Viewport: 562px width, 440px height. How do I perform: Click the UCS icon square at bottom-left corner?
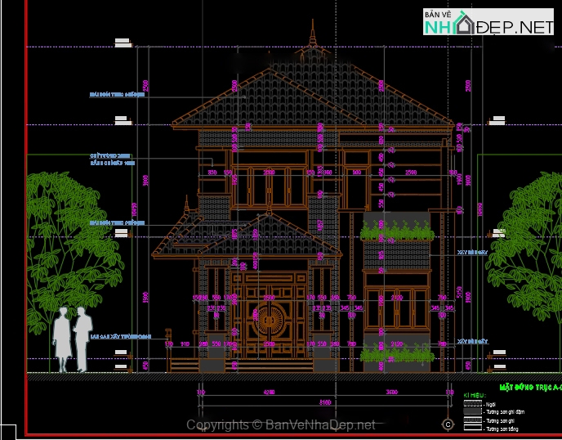point(8,430)
